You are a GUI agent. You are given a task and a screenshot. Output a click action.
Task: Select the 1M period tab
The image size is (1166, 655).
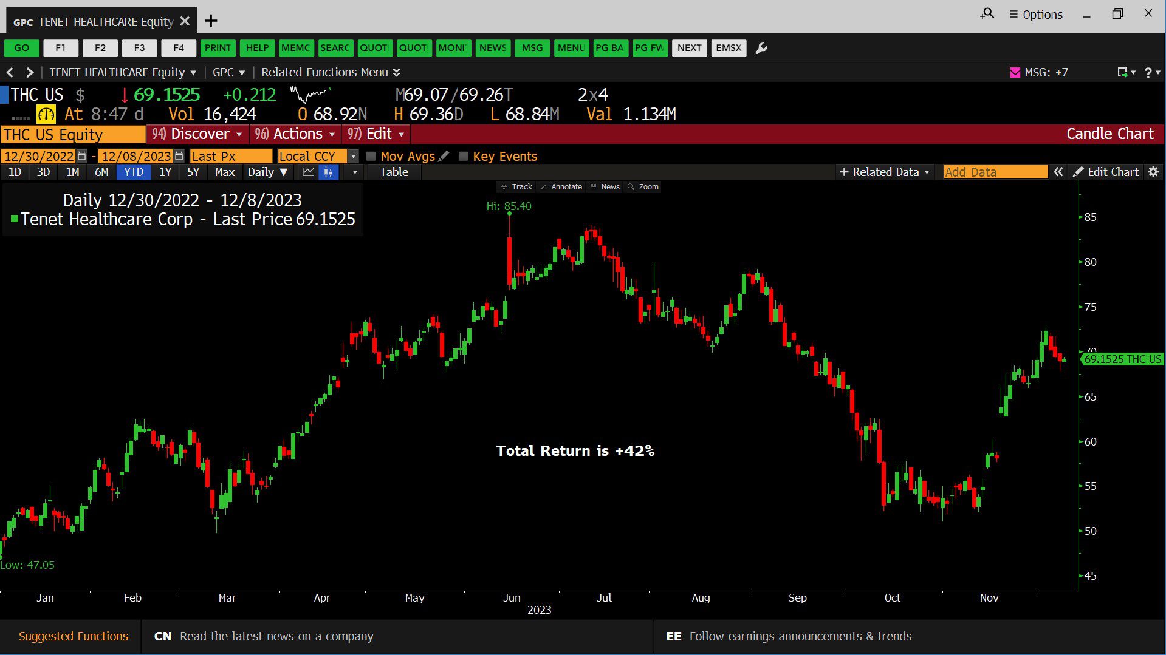[x=72, y=172]
